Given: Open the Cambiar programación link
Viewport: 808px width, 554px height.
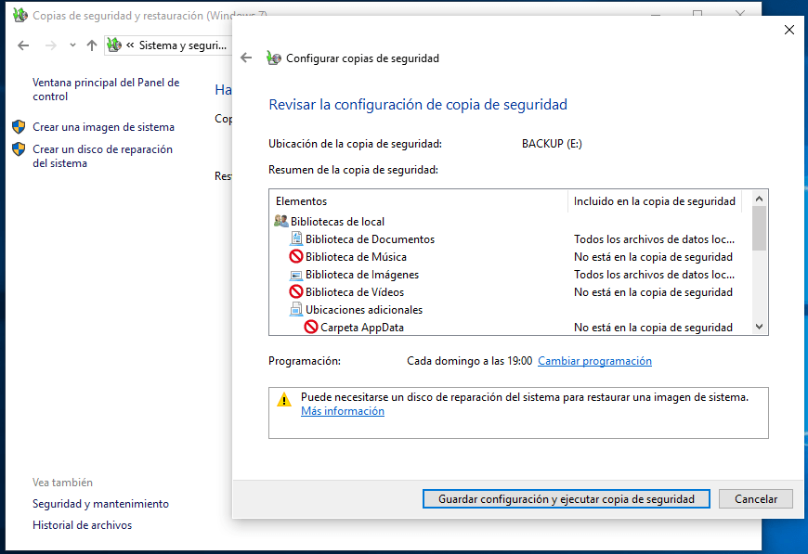Looking at the screenshot, I should [x=594, y=361].
